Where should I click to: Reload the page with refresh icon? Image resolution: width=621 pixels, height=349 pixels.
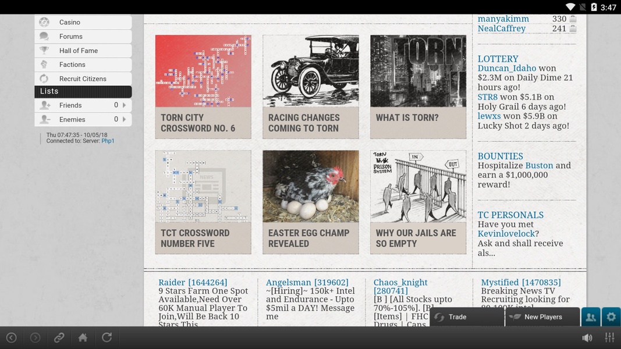pos(107,337)
